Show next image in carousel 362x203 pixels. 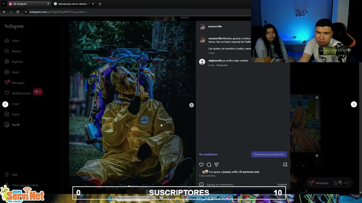191,105
